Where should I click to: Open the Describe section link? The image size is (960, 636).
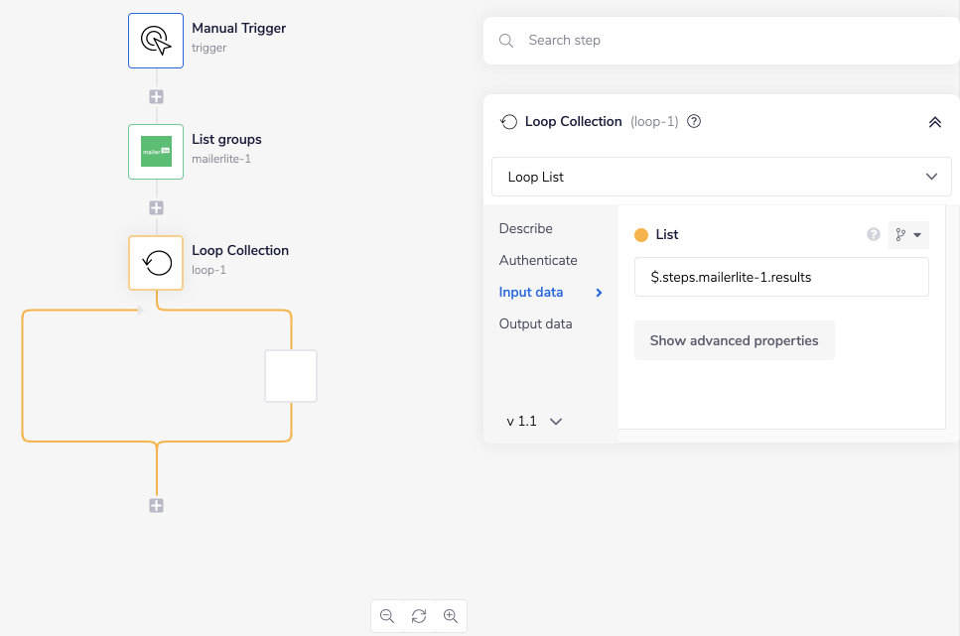point(525,228)
